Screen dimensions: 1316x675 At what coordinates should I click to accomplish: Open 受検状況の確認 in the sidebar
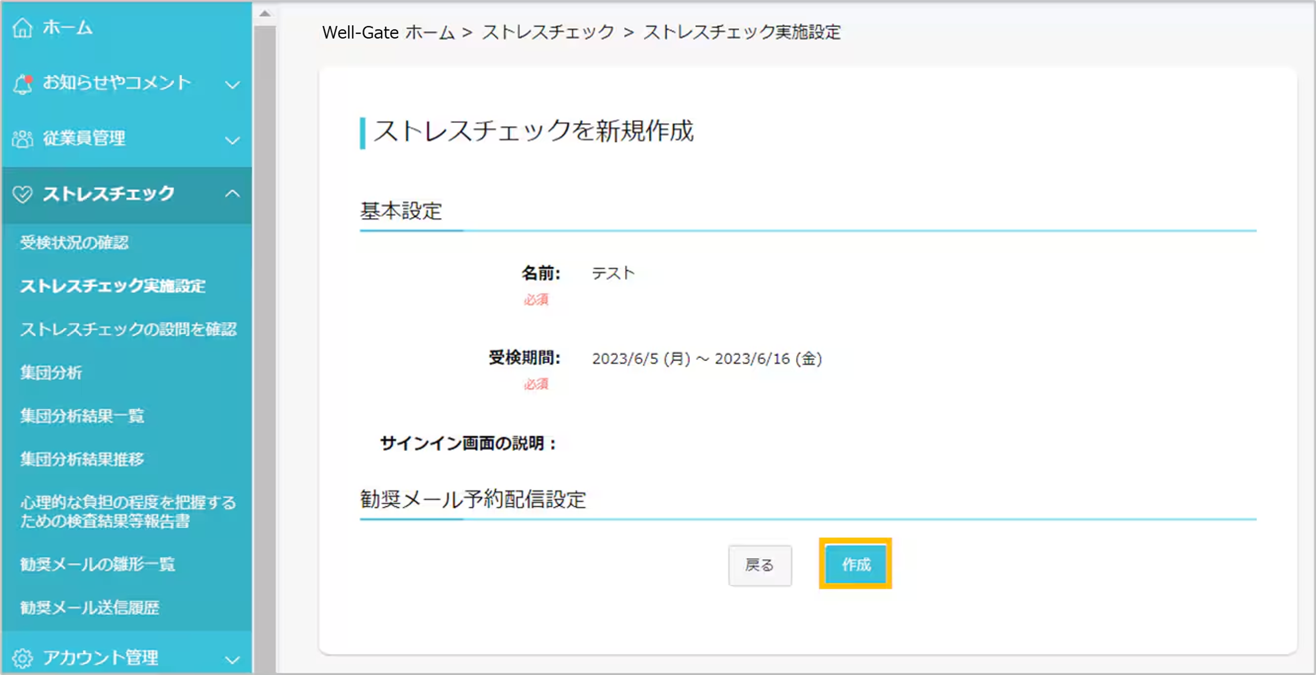[x=74, y=242]
